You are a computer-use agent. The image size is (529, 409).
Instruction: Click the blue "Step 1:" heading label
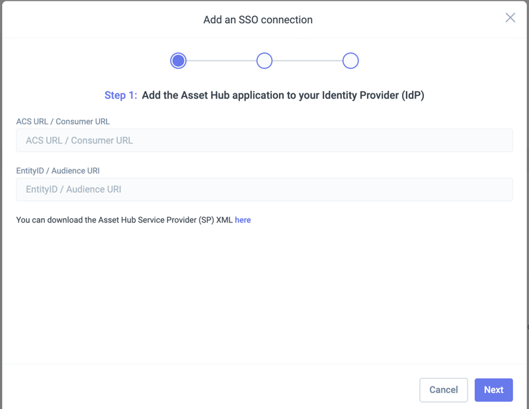tap(120, 95)
